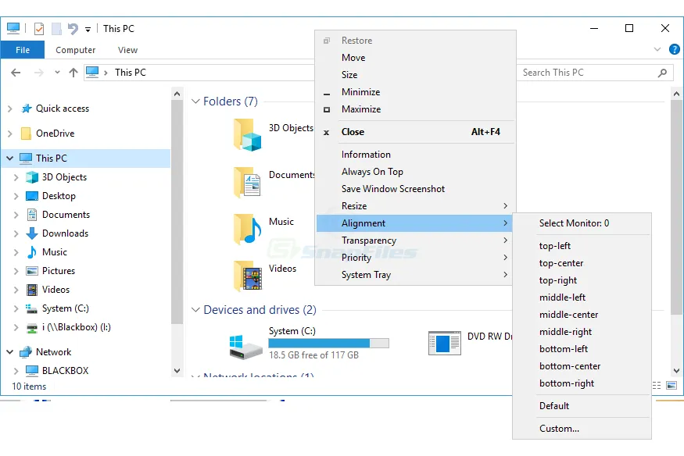Click the navigation pane scrollbar down arrow
Viewport: 684px width, 456px height.
click(177, 371)
